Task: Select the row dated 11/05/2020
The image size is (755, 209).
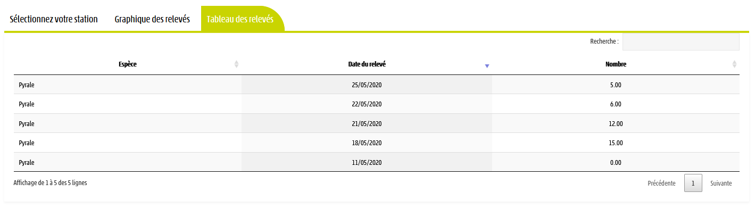Action: [x=377, y=162]
